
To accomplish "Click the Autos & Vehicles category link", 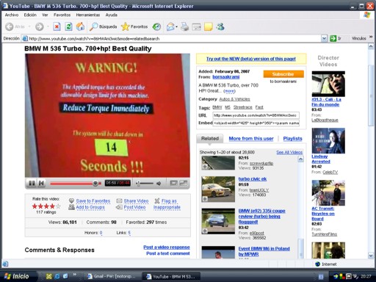I will (234, 99).
